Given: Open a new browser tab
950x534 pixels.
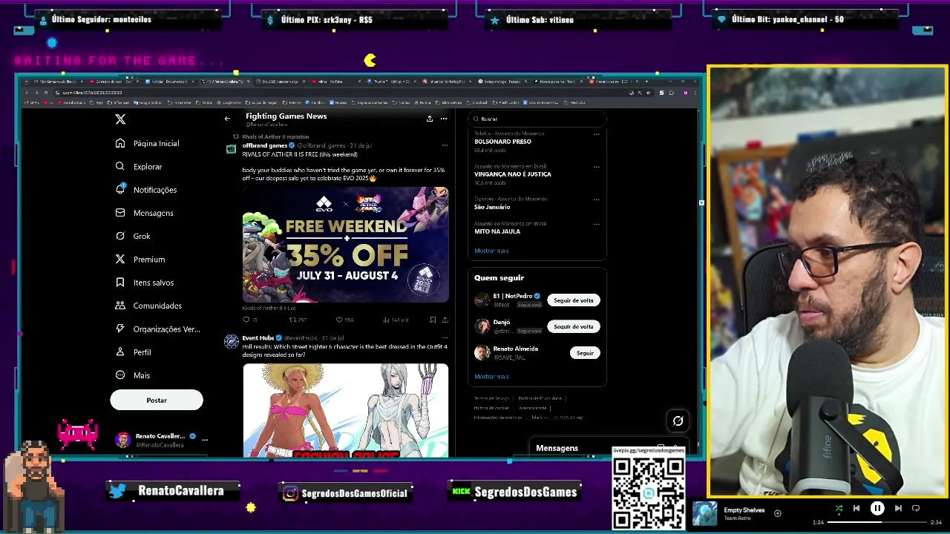Looking at the screenshot, I should pos(646,81).
